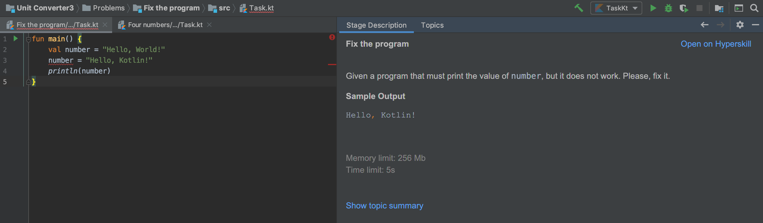Click the red error indicator in the editor
The image size is (763, 223).
[x=332, y=37]
